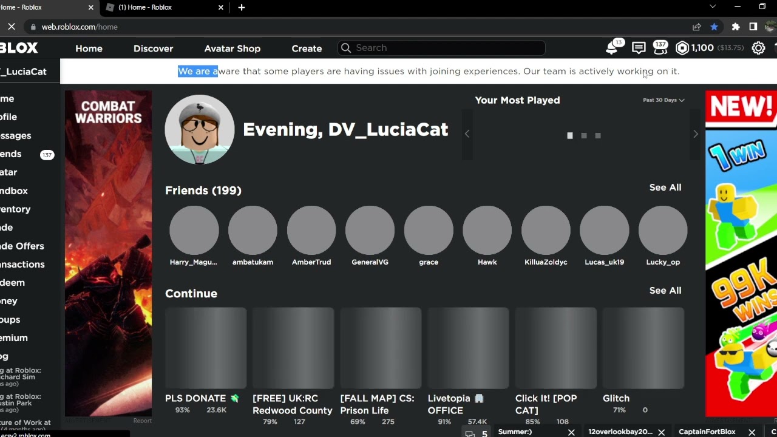This screenshot has height=437, width=777.
Task: Open the Avatar Shop nav item
Action: click(232, 48)
